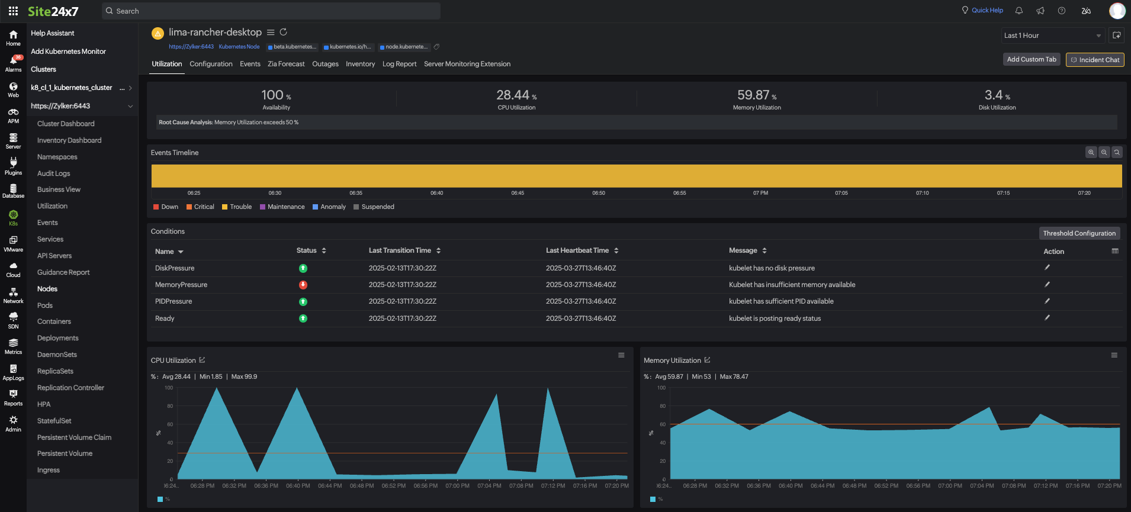Click the notifications bell icon
Screen dimensions: 1131x512
coord(1019,11)
